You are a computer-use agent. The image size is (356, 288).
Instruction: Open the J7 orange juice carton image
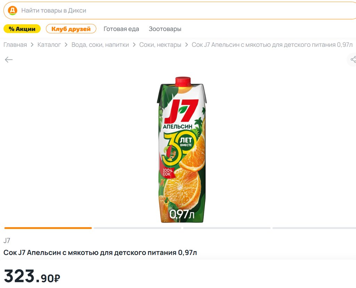(181, 149)
